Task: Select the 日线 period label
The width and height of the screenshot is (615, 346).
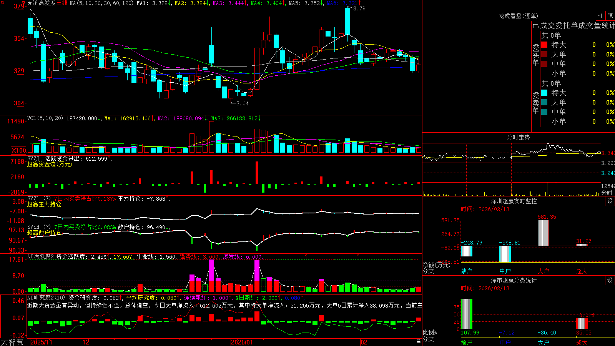Action: point(62,3)
